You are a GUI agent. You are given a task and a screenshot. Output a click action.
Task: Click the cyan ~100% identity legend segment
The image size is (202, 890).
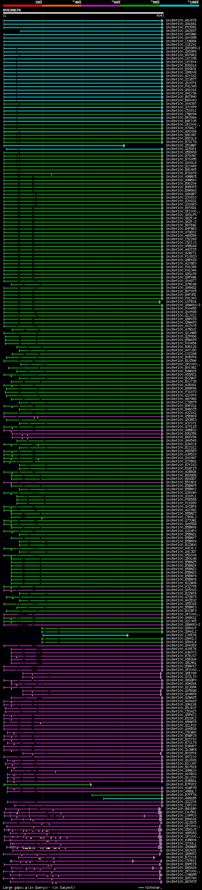point(180,6)
